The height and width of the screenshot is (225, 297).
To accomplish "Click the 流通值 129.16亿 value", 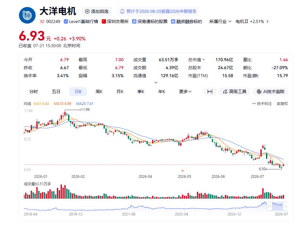I will point(169,76).
